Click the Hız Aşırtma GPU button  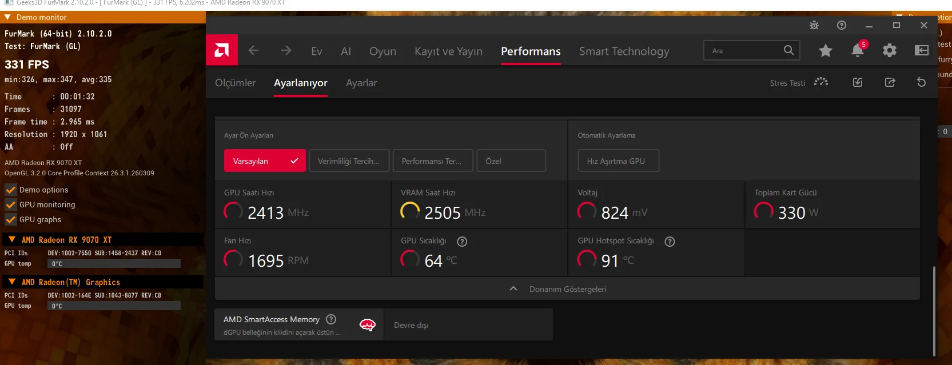click(x=619, y=161)
